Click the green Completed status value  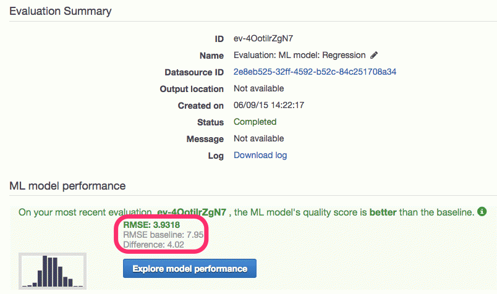pyautogui.click(x=255, y=122)
